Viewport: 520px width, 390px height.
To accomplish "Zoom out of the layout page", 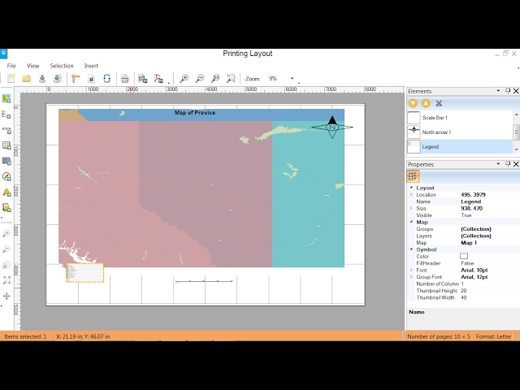I will (x=200, y=79).
